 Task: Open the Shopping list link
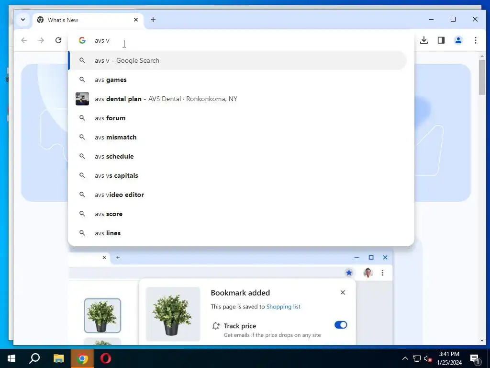283,307
